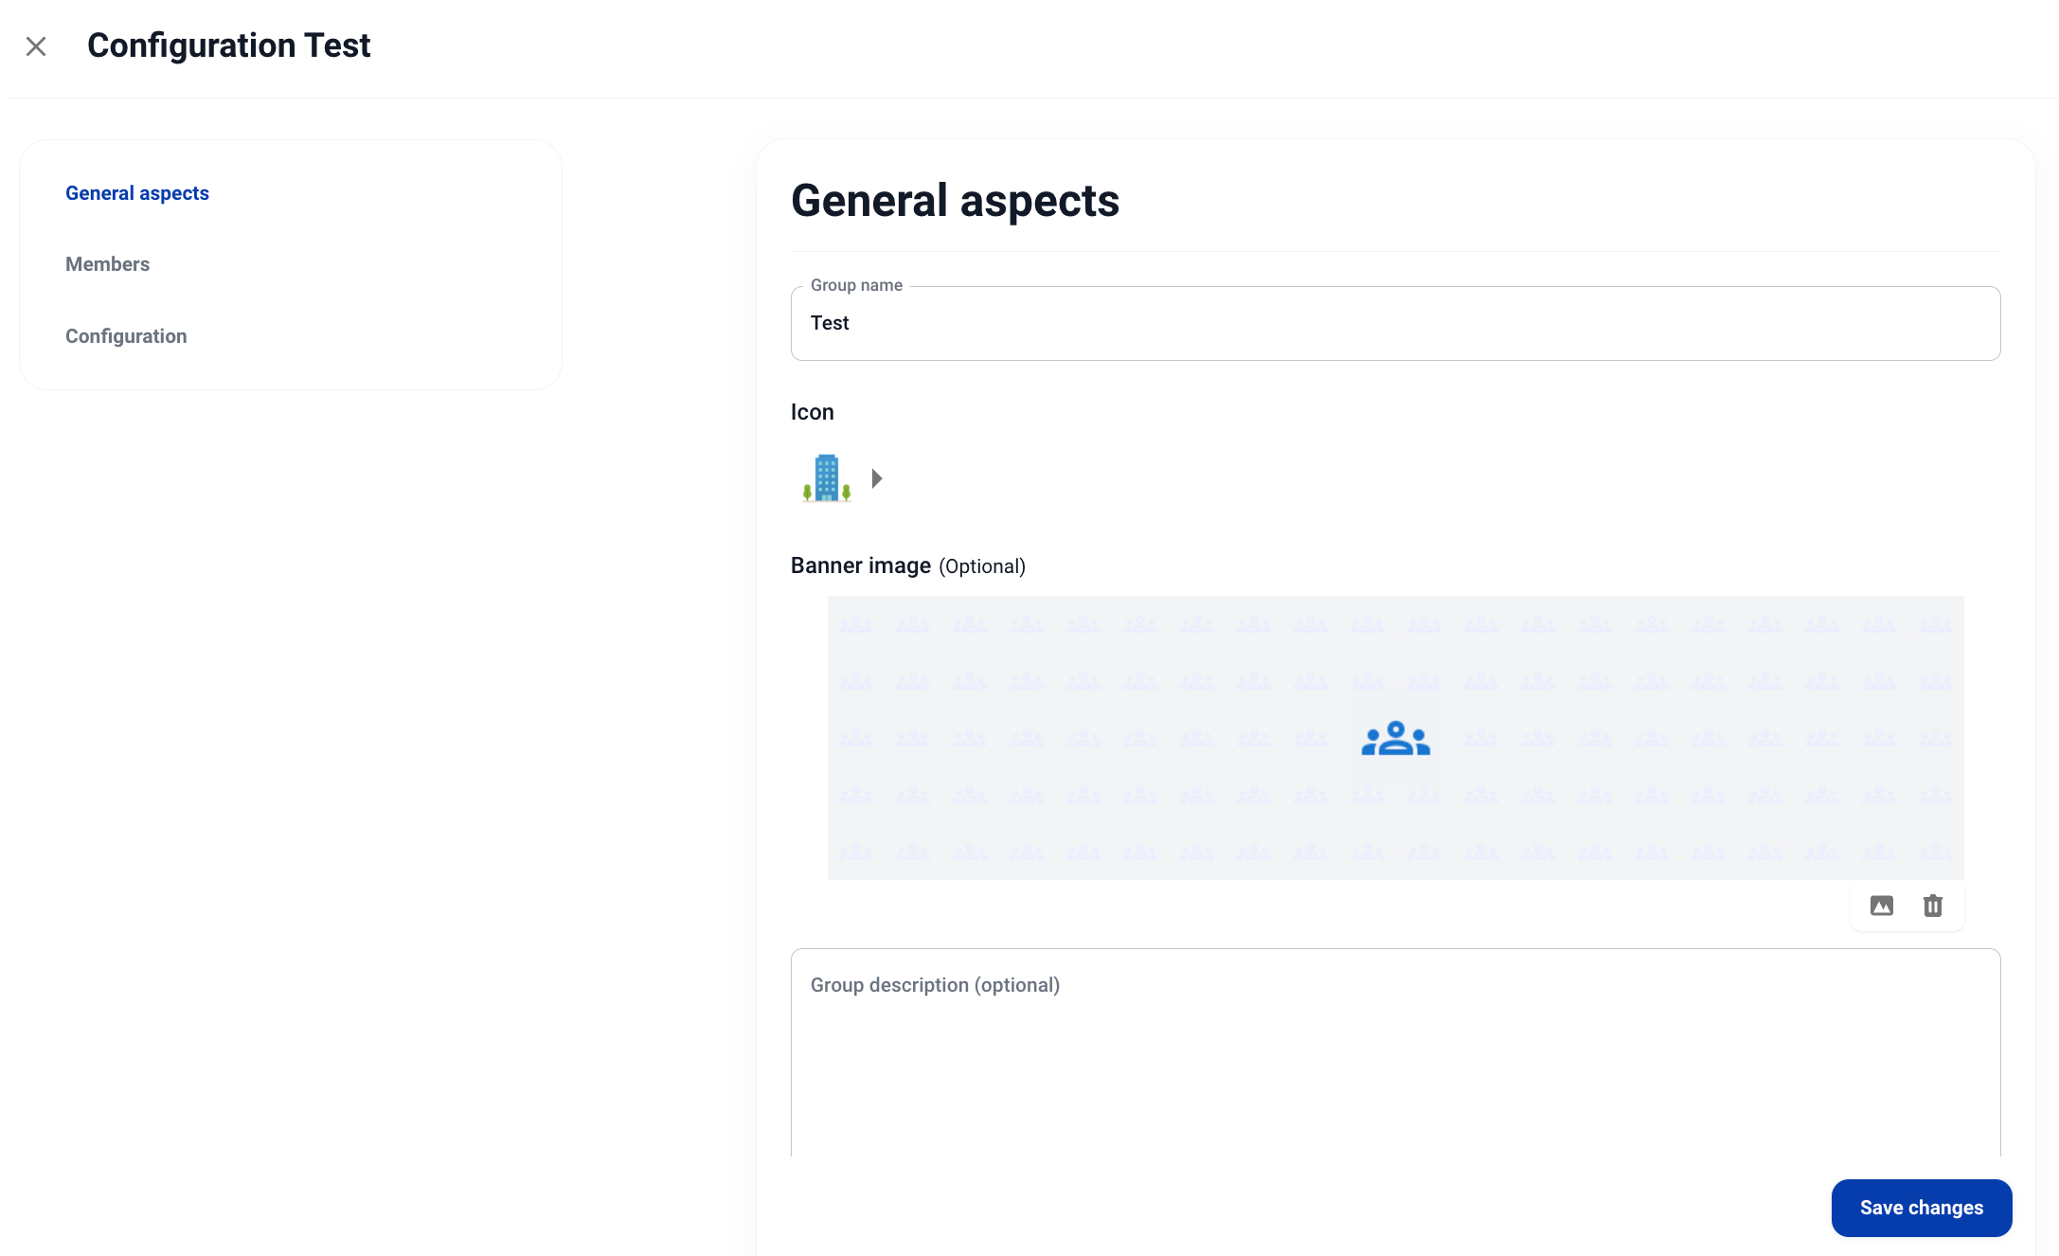Open the Members section
The image size is (2059, 1256).
point(107,264)
